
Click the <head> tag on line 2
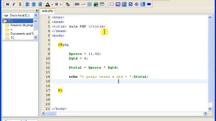coord(58,22)
